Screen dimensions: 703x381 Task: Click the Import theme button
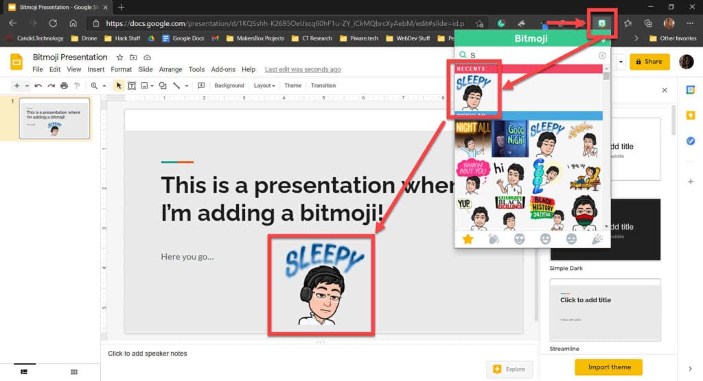[x=608, y=367]
